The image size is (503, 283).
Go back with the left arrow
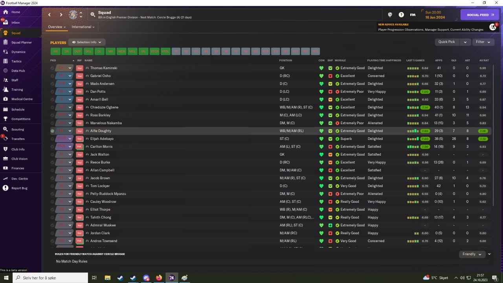[x=50, y=15]
